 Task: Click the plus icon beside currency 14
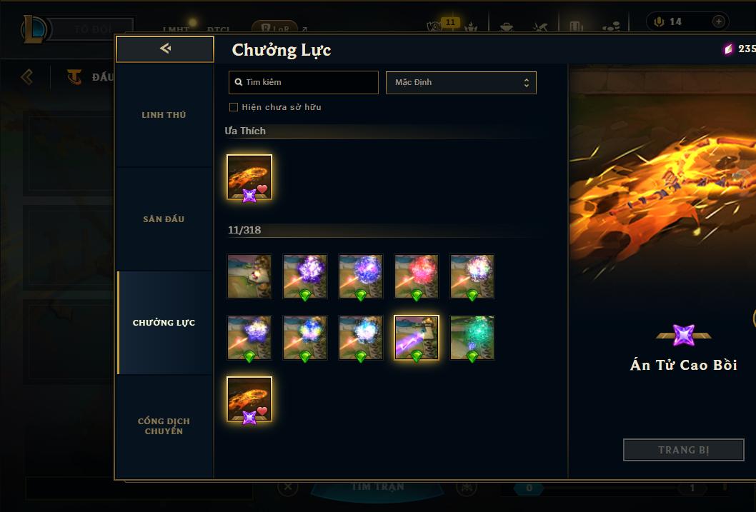(718, 21)
